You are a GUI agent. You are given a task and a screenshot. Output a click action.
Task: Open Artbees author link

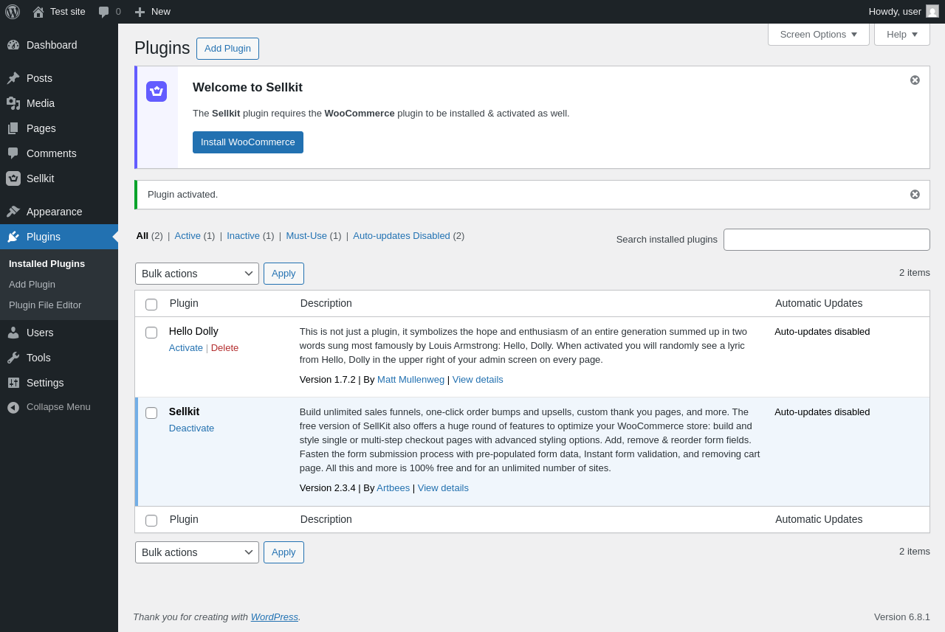[393, 488]
